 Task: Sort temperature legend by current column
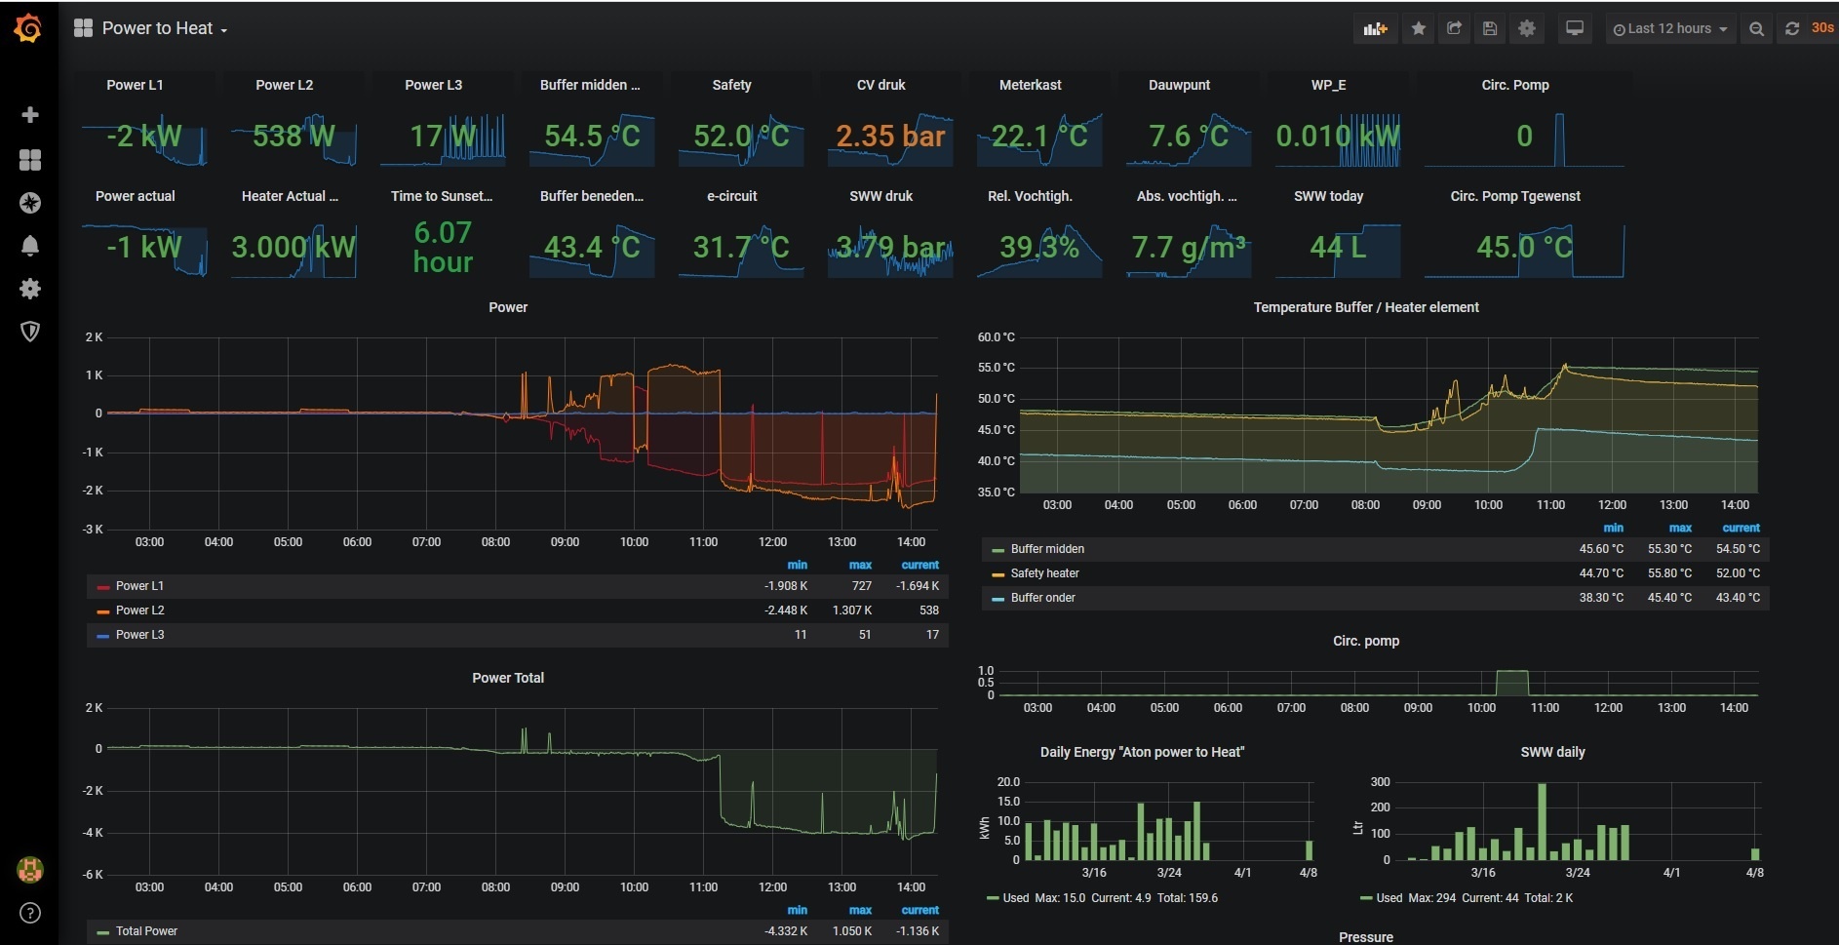click(x=1741, y=528)
